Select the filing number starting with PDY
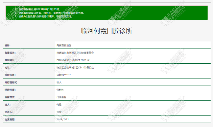Screen dimensions: 213x127 coord(73,60)
